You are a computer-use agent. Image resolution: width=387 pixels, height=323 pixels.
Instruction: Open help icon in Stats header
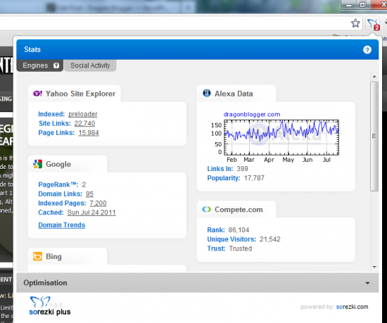click(367, 50)
